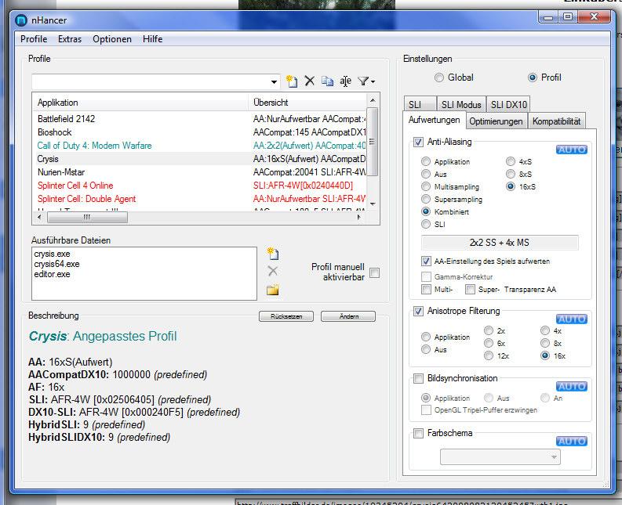This screenshot has height=505, width=622.
Task: Select the Battlefield 2142 profile row
Action: pyautogui.click(x=200, y=119)
